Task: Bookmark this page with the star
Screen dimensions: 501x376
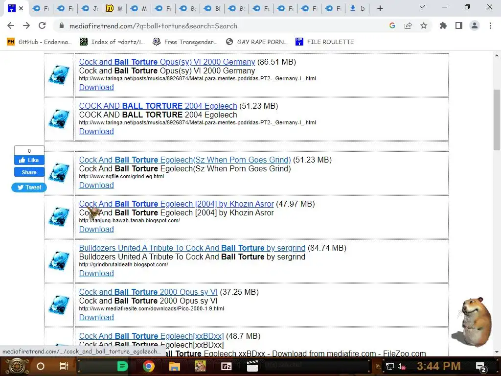Action: click(424, 25)
